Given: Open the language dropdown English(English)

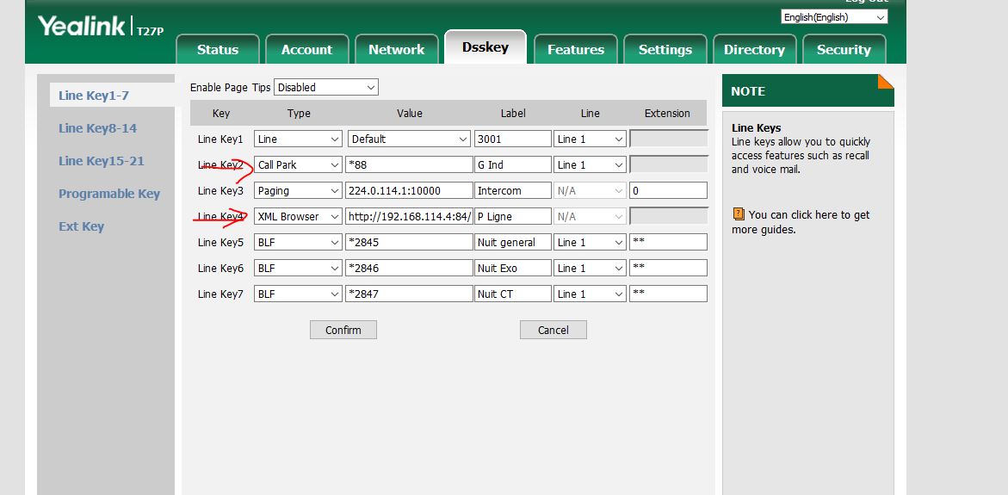Looking at the screenshot, I should (834, 17).
